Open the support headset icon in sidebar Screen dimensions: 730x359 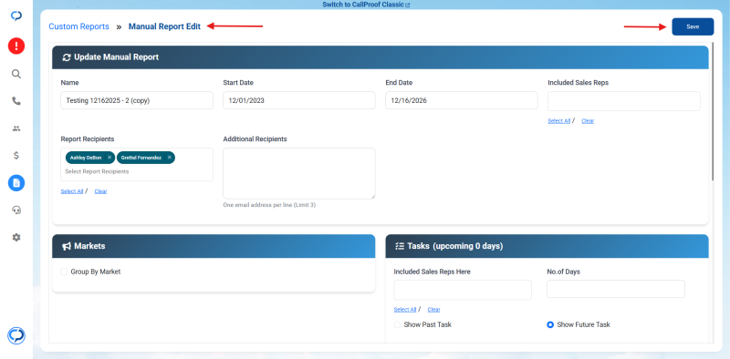[16, 210]
